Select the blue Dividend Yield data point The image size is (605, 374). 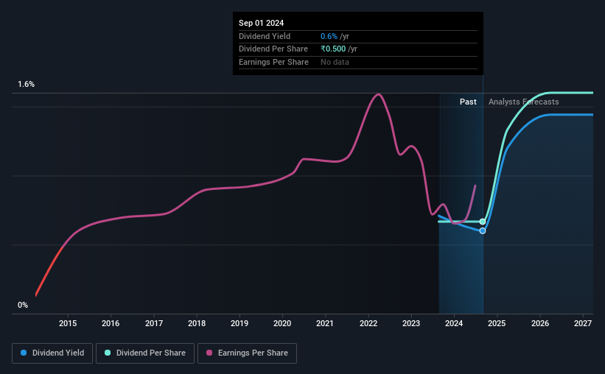[x=482, y=231]
